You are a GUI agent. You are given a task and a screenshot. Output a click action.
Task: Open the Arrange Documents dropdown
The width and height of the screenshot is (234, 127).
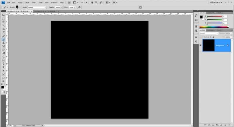pos(108,3)
